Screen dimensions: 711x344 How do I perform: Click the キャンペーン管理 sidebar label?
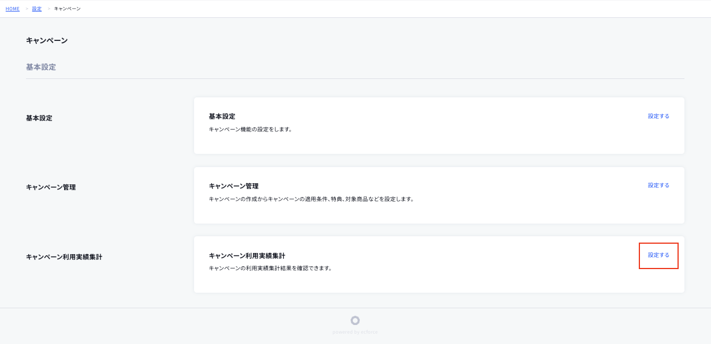click(51, 187)
